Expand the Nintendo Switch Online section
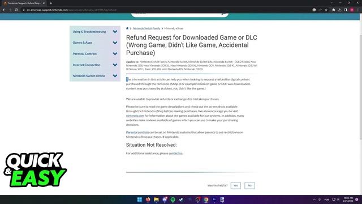This screenshot has height=204, width=362. click(115, 76)
